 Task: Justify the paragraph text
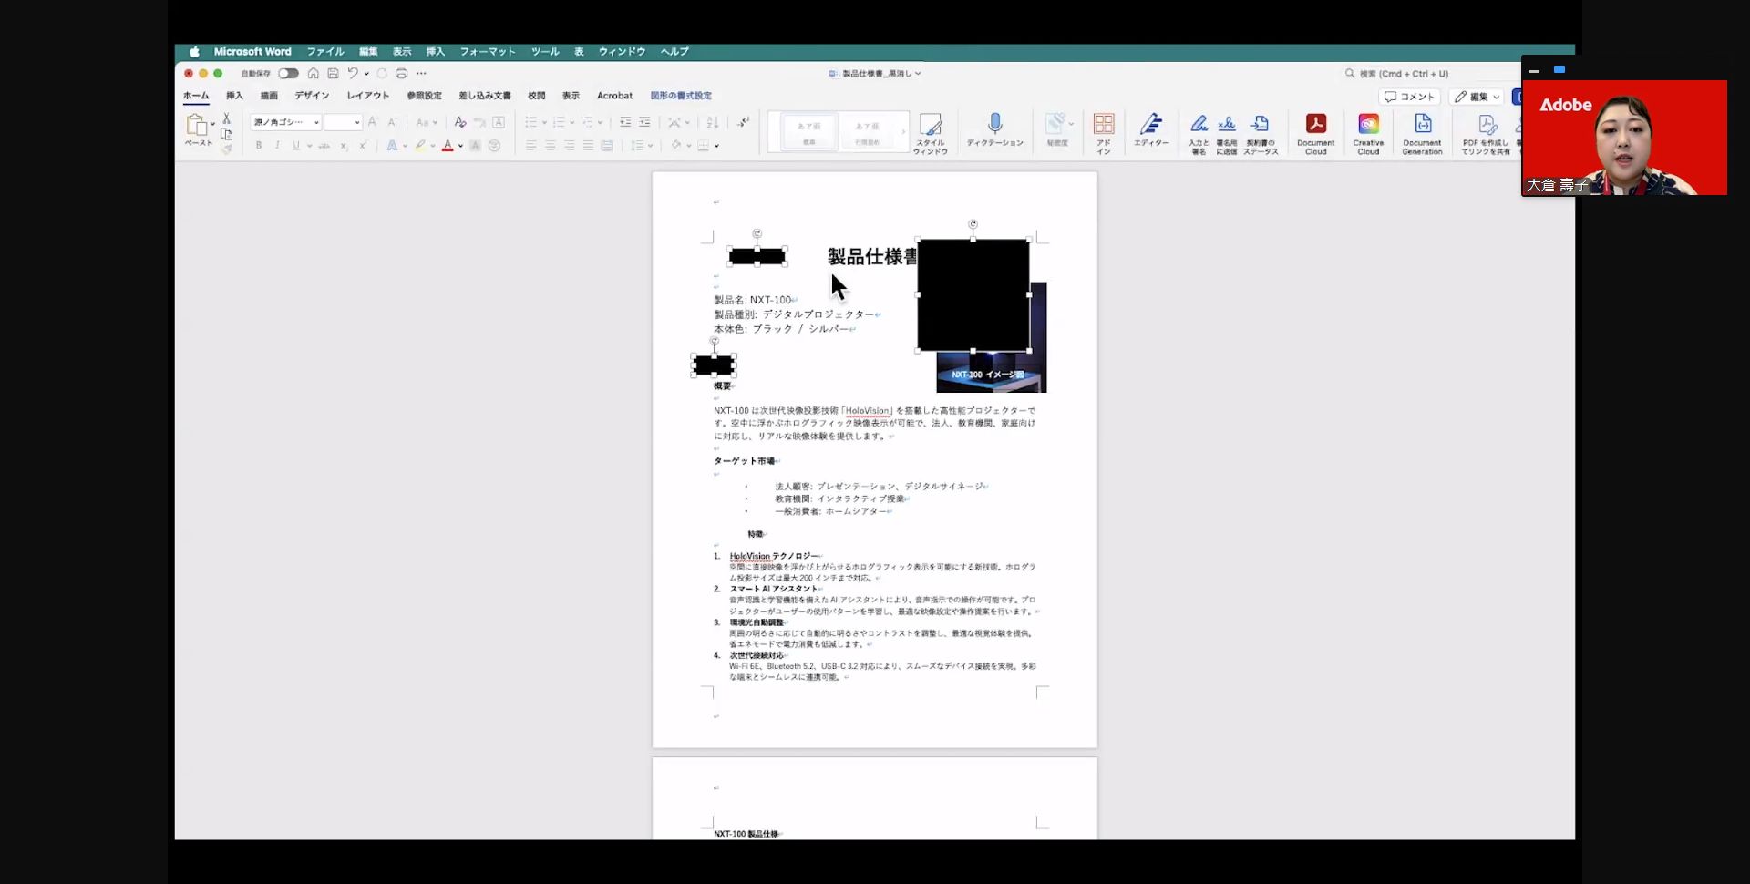[x=589, y=146]
